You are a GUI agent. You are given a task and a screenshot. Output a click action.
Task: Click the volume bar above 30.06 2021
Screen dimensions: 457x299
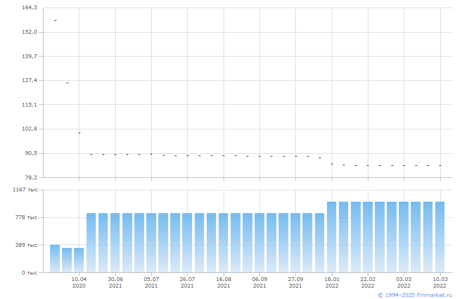tap(115, 242)
